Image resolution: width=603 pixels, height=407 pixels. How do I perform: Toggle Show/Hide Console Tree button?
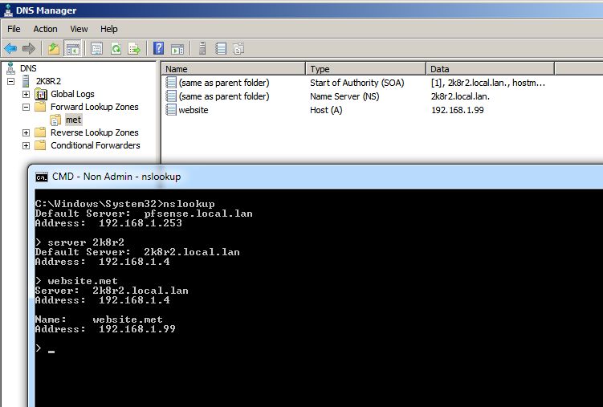(71, 49)
